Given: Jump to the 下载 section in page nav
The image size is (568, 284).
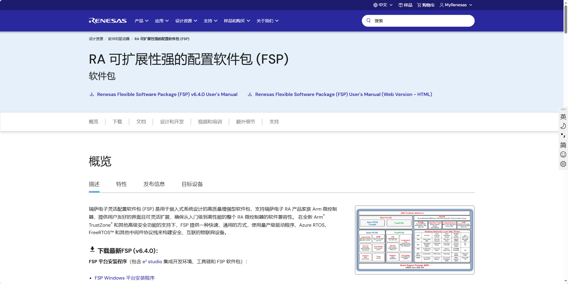Looking at the screenshot, I should click(117, 122).
